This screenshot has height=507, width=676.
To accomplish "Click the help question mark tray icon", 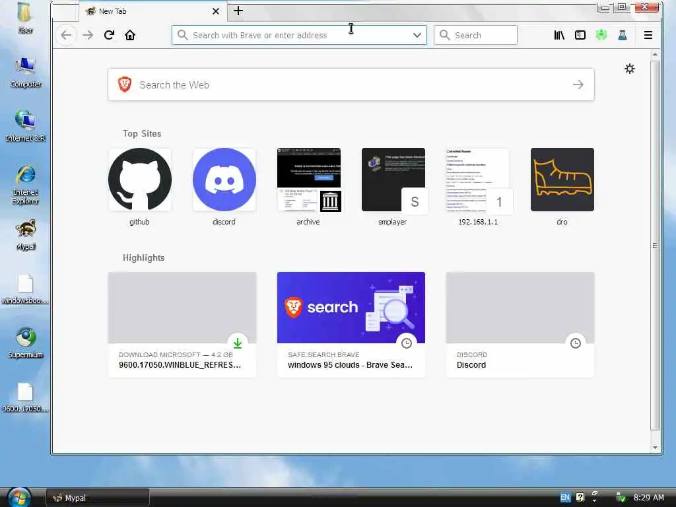I will point(580,498).
